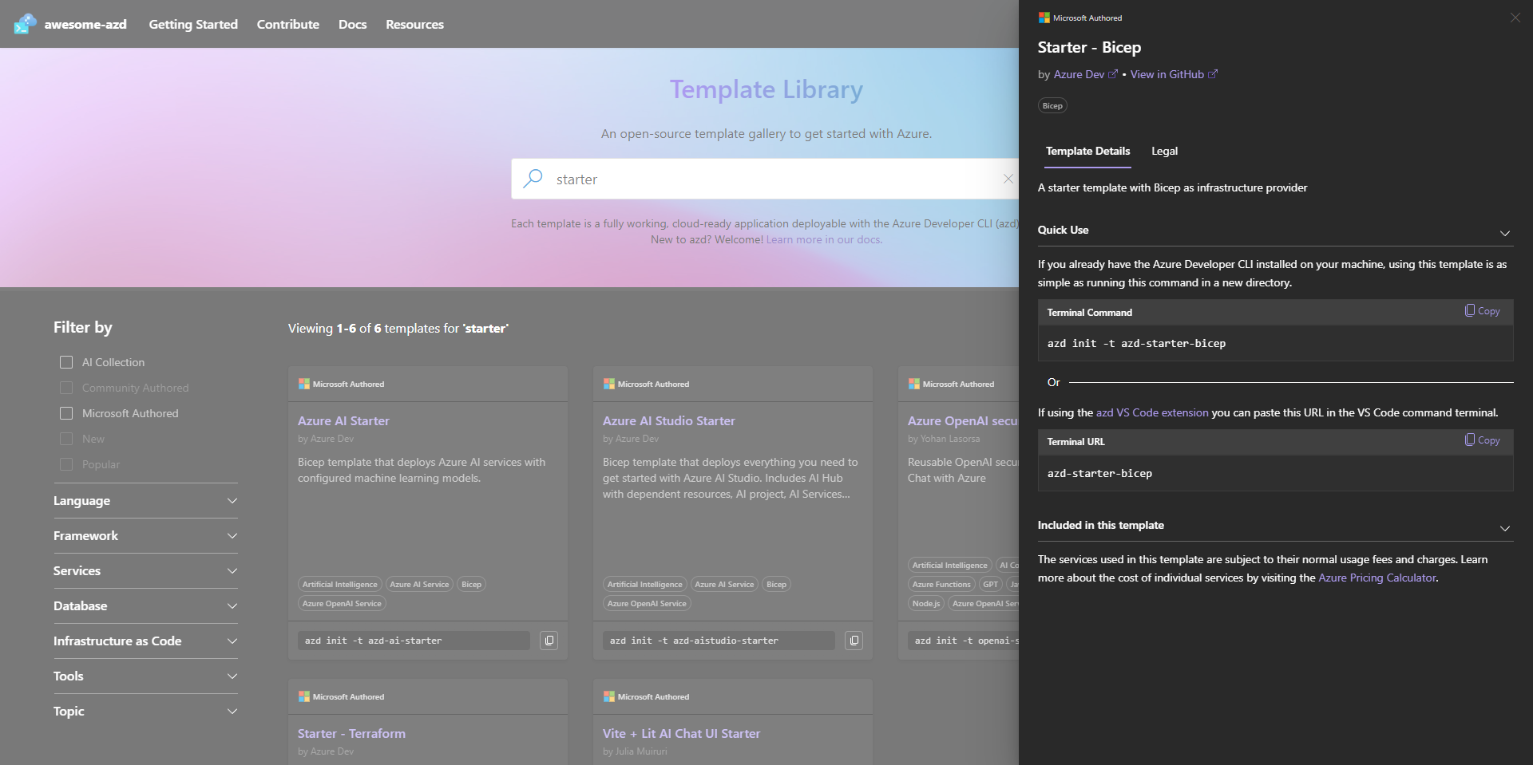Click the search magnifier icon
This screenshot has height=765, width=1533.
533,179
